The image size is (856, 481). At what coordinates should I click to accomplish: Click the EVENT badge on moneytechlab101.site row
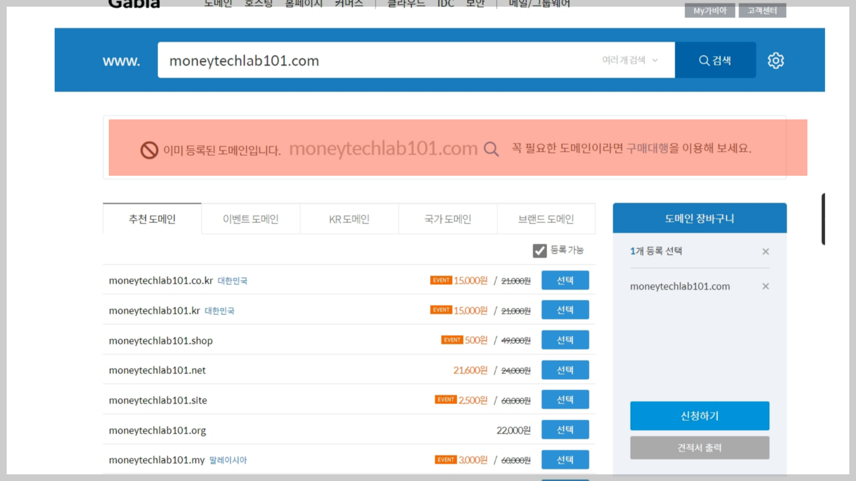(x=445, y=399)
